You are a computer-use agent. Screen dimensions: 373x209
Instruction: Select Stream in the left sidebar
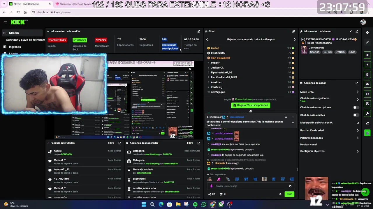pos(22,33)
